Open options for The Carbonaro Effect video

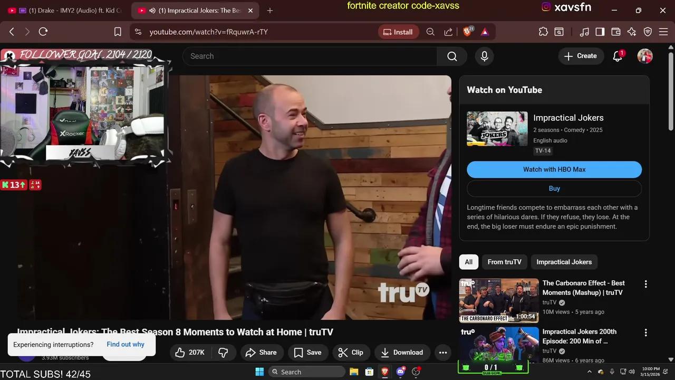[645, 284]
